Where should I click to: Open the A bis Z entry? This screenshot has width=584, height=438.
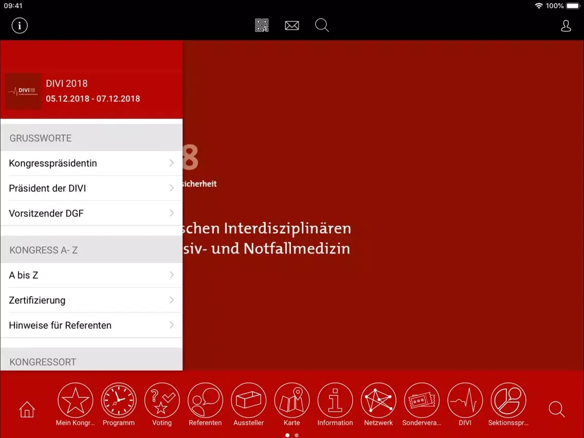[x=92, y=275]
